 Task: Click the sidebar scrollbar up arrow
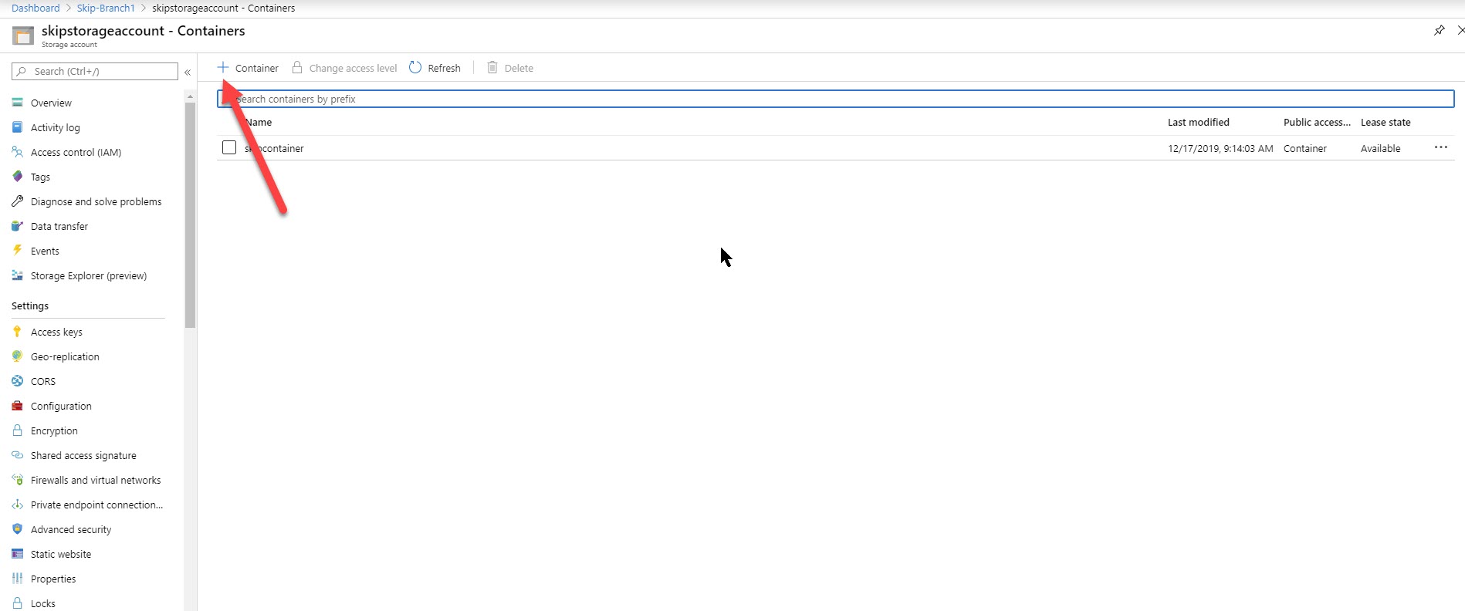click(x=190, y=96)
